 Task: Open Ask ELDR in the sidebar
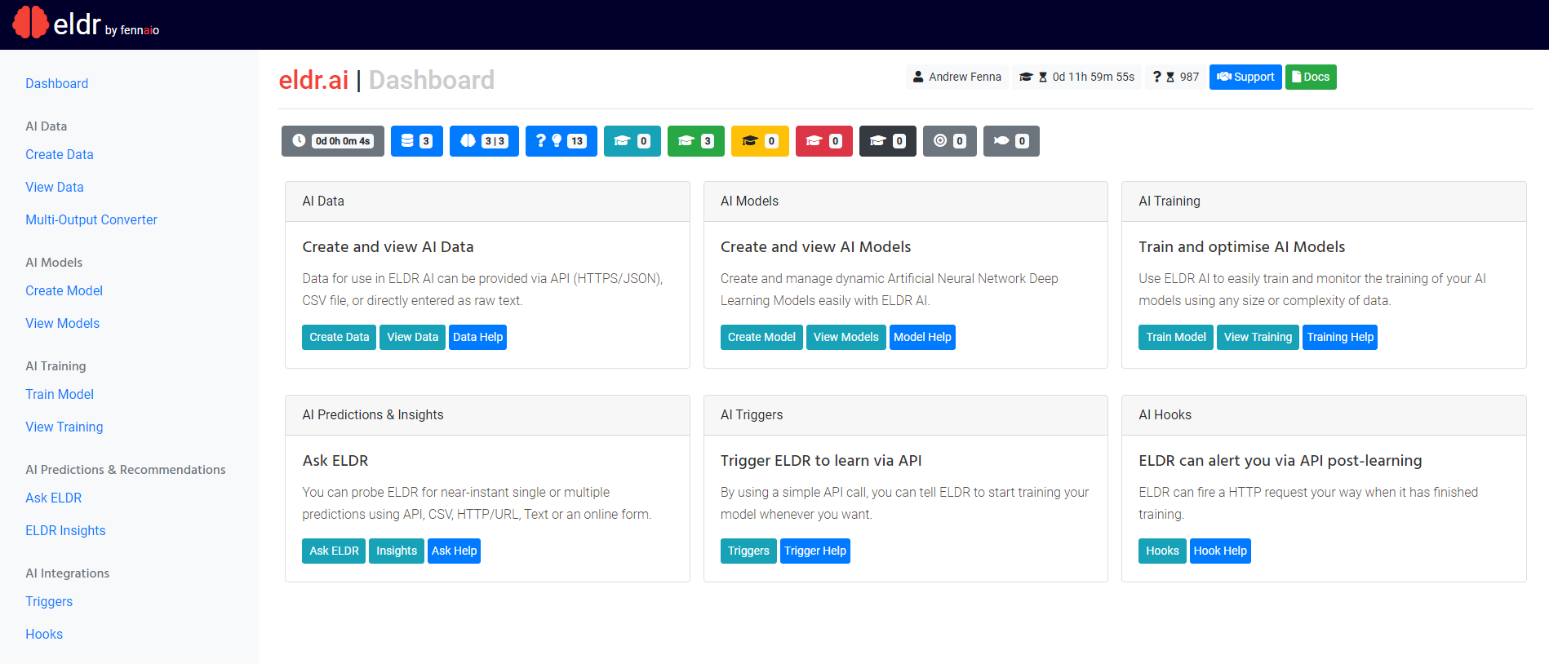pyautogui.click(x=54, y=498)
